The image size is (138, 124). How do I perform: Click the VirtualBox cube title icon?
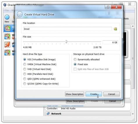(5, 5)
